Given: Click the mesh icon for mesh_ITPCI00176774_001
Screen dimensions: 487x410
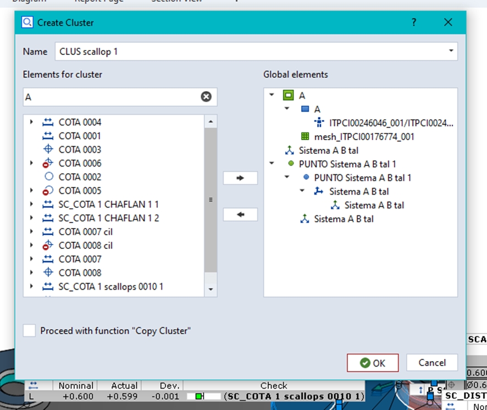Looking at the screenshot, I should (305, 136).
